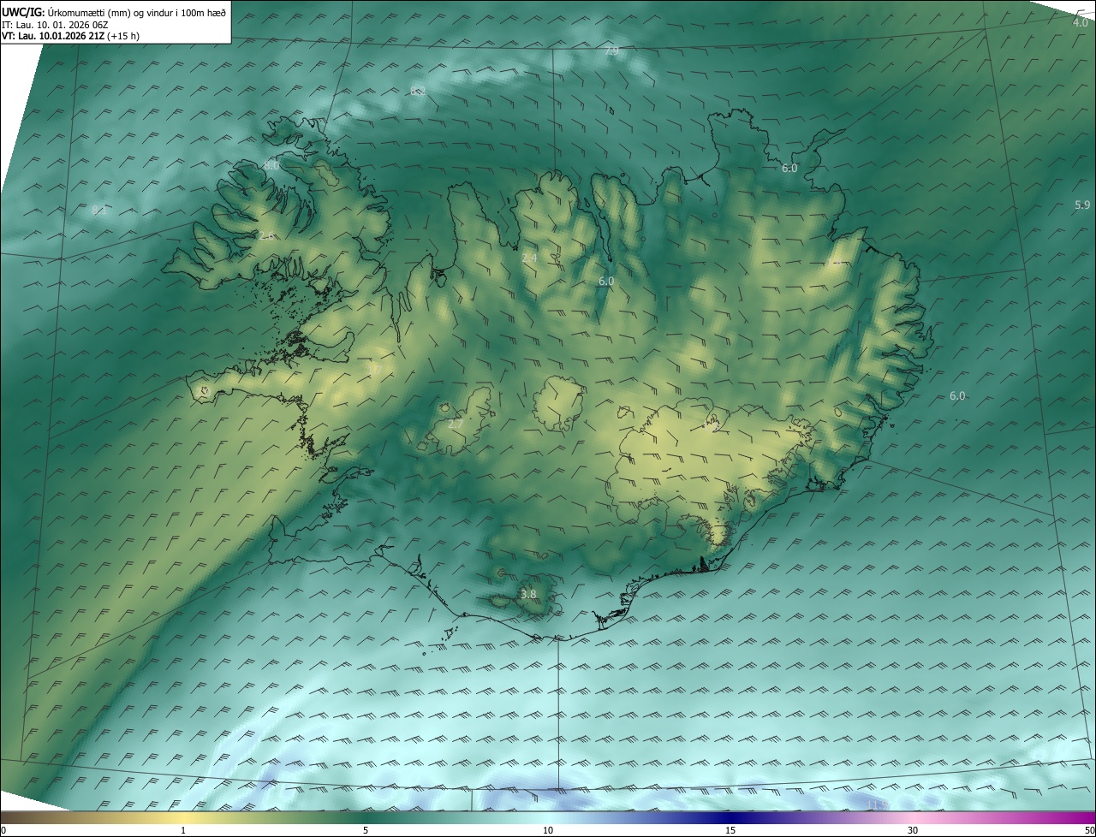Click the "15" tick on the color scale
Image resolution: width=1096 pixels, height=837 pixels.
[730, 830]
